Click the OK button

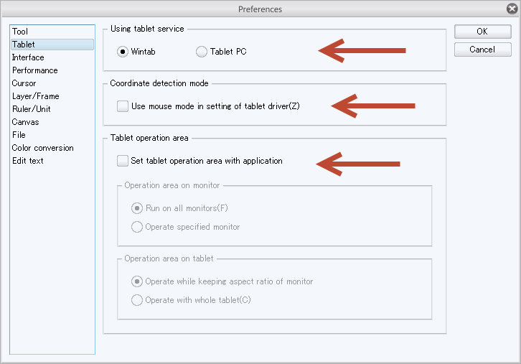pos(482,32)
